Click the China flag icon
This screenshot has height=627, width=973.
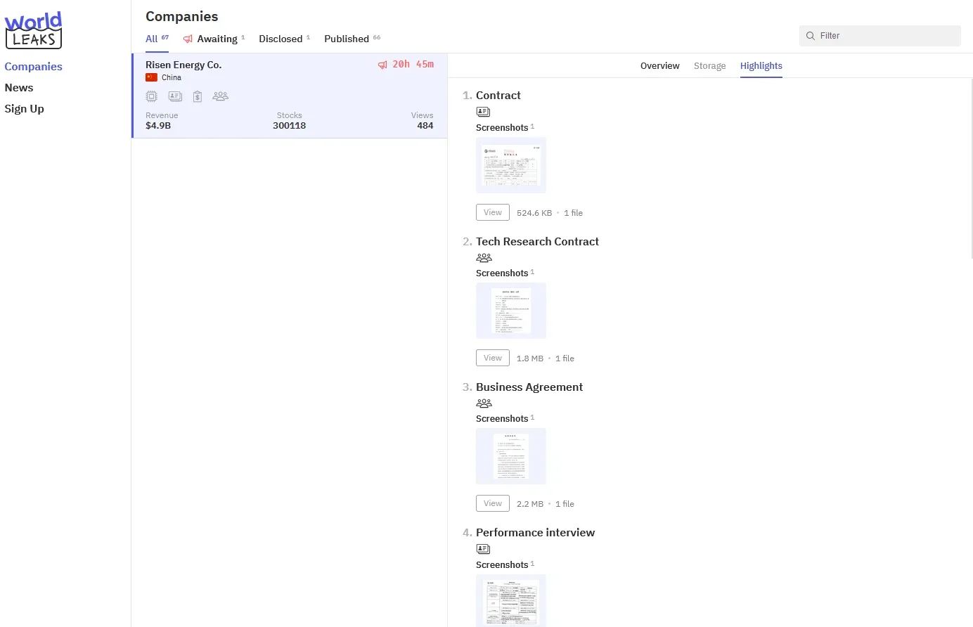coord(151,77)
